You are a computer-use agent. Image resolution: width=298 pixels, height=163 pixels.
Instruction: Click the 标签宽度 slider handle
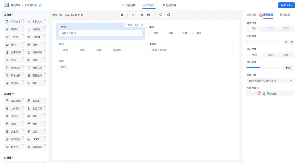pyautogui.click(x=247, y=42)
